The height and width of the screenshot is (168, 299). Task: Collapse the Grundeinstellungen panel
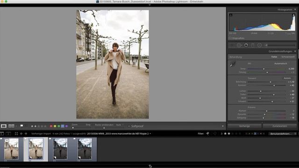pyautogui.click(x=295, y=51)
